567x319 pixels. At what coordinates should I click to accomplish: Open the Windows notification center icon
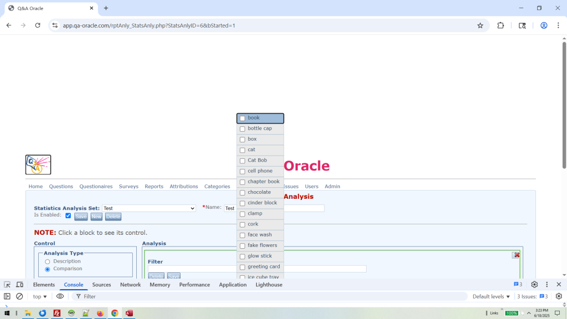pyautogui.click(x=558, y=313)
